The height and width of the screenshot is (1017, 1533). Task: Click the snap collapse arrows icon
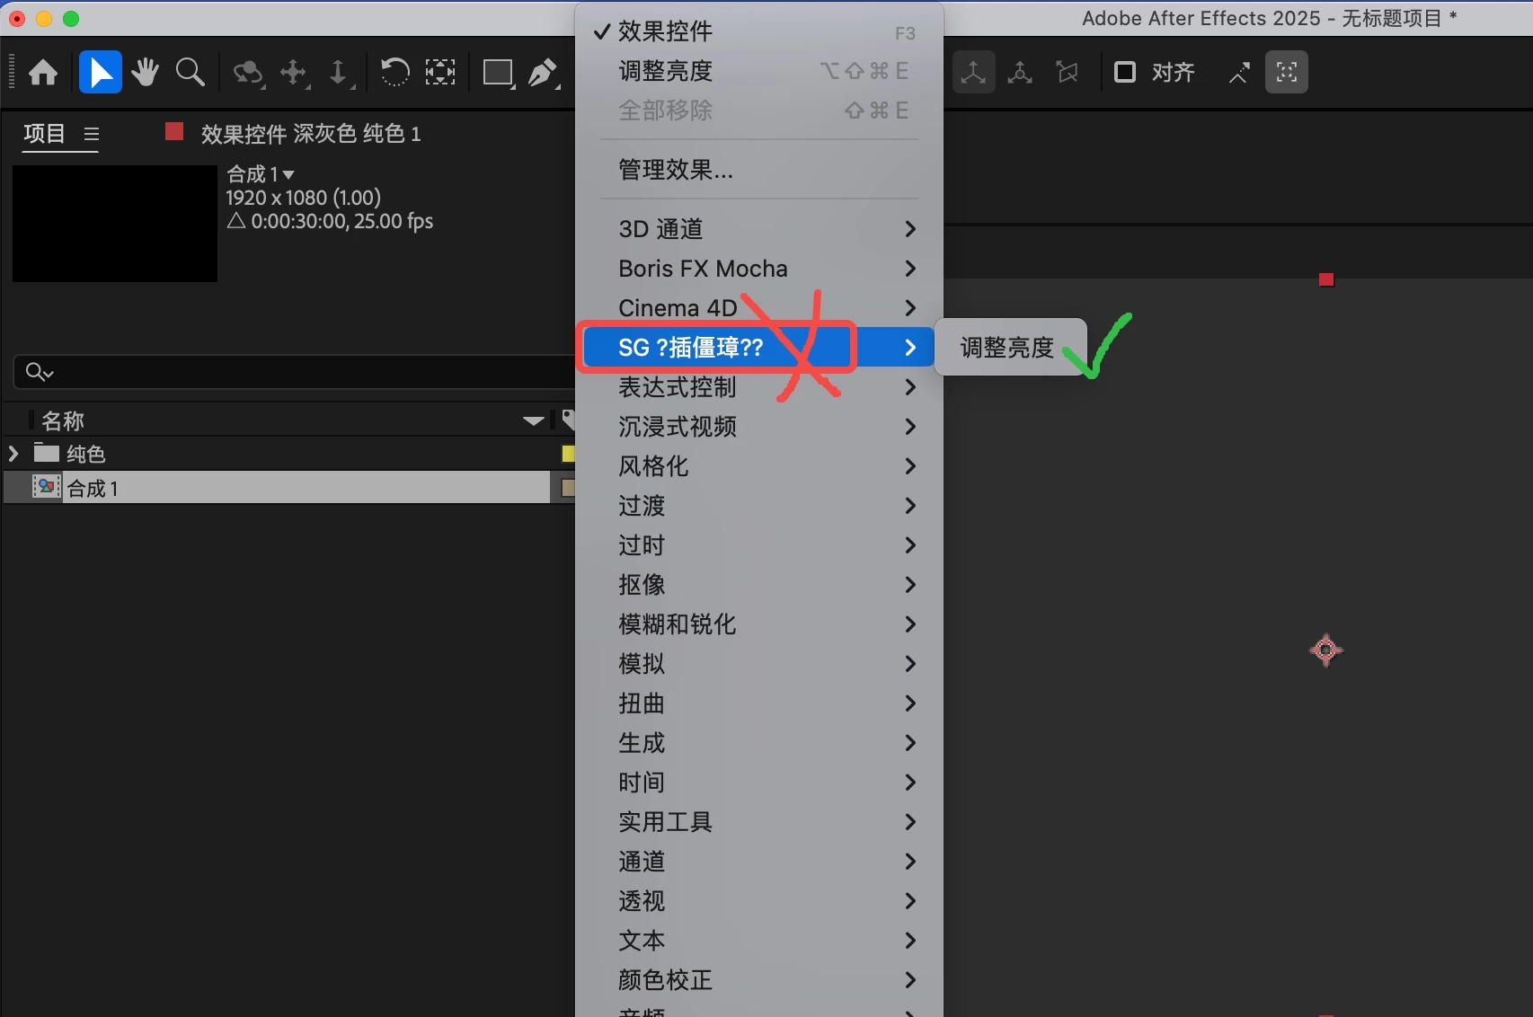click(1239, 73)
